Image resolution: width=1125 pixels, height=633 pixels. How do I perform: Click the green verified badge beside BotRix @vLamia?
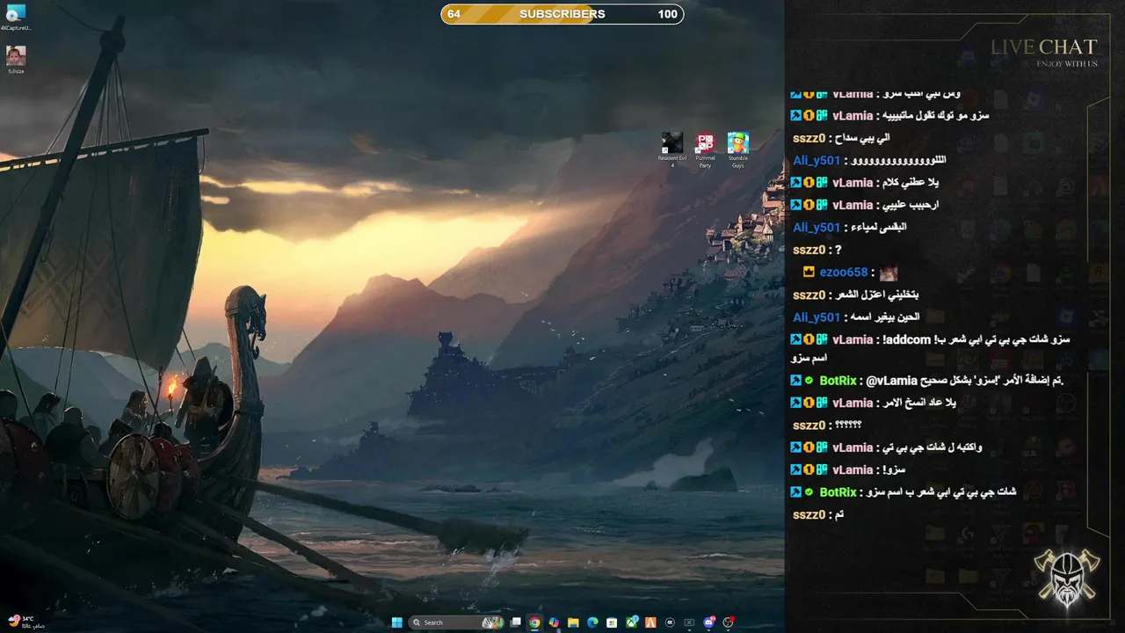pos(809,381)
